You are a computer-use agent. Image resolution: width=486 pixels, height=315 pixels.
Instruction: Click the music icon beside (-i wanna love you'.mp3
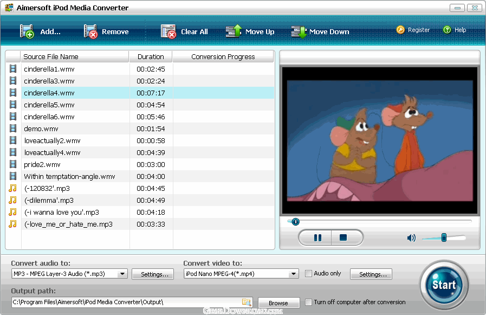(x=12, y=212)
